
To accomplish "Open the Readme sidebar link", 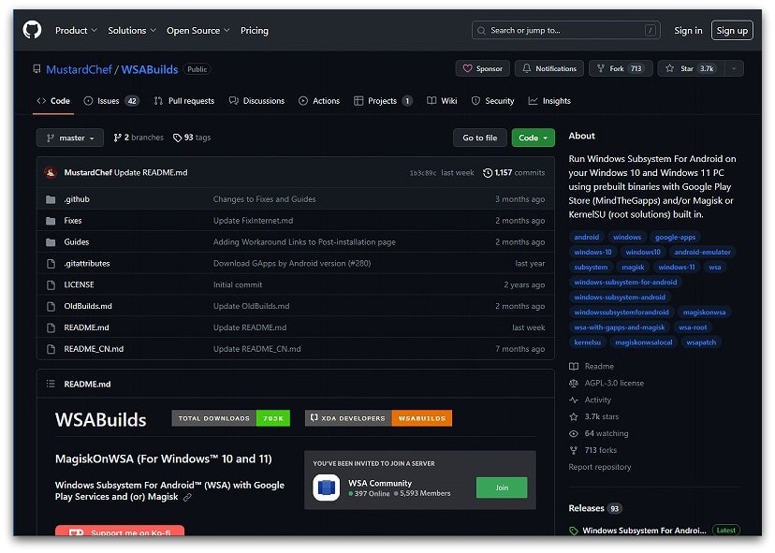I will tap(592, 367).
